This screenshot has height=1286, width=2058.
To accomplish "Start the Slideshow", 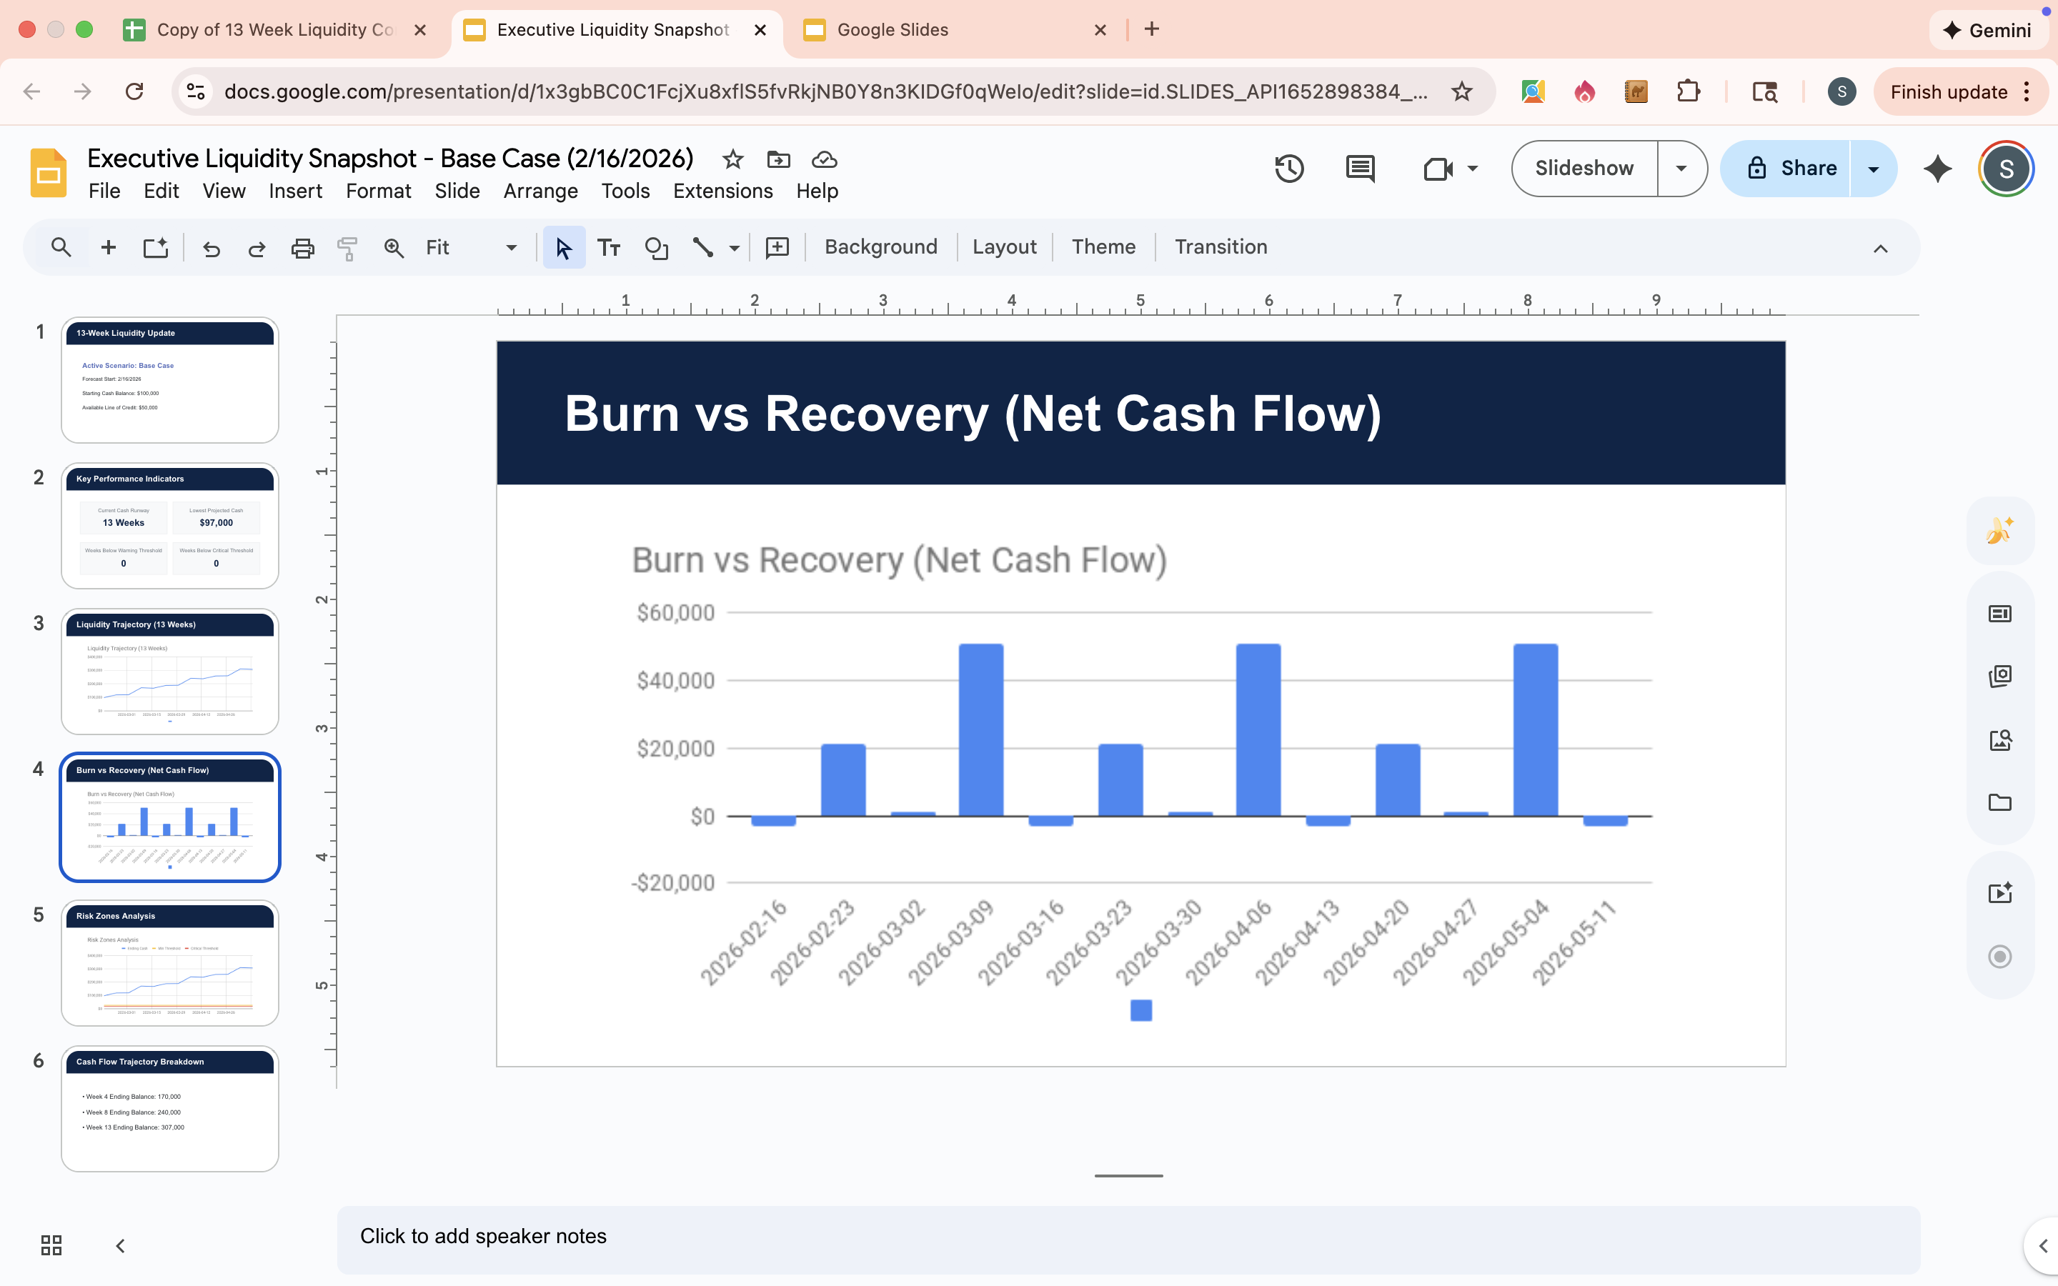I will (x=1584, y=169).
